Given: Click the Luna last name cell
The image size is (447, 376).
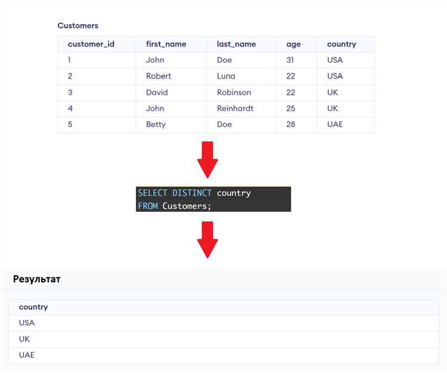Looking at the screenshot, I should coord(226,76).
